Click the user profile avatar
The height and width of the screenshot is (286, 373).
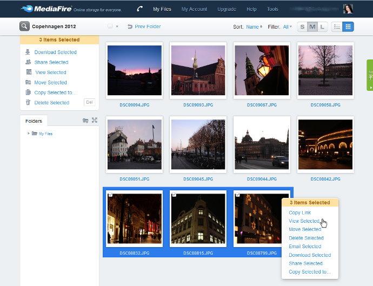(348, 9)
